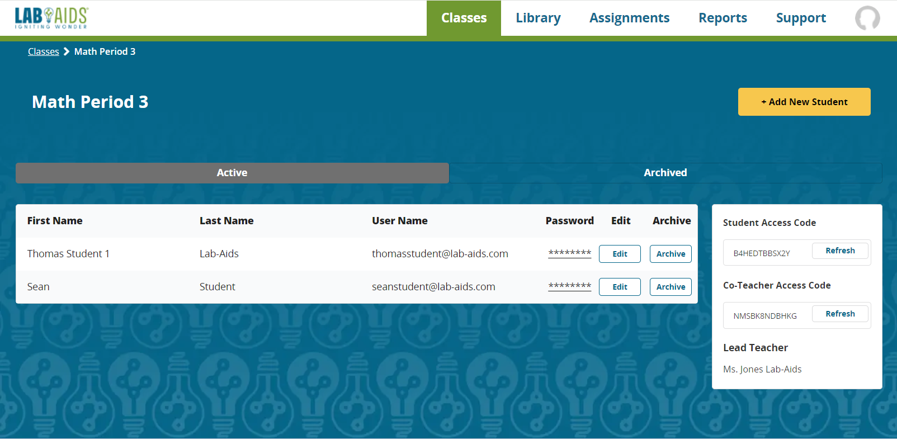Screen dimensions: 897x439
Task: Reveal password for thomasstudent@lab-aids.com
Action: [x=569, y=253]
